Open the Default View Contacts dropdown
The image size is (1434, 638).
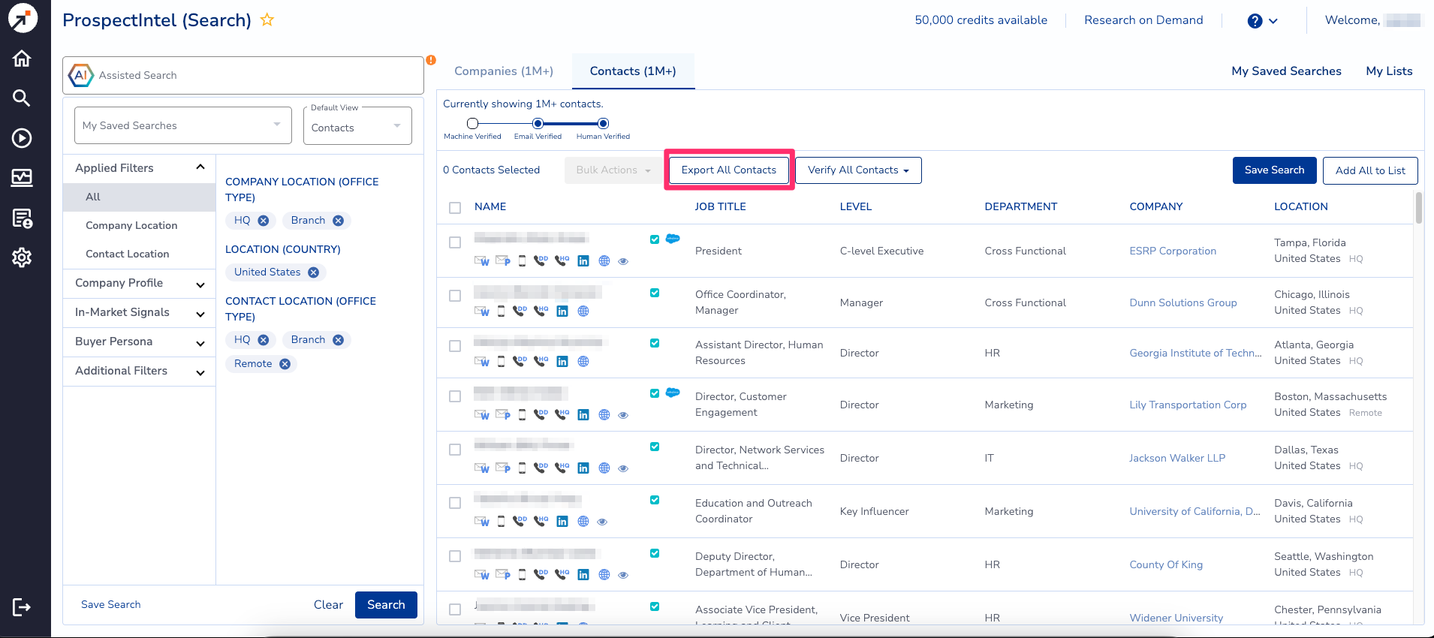(x=357, y=125)
